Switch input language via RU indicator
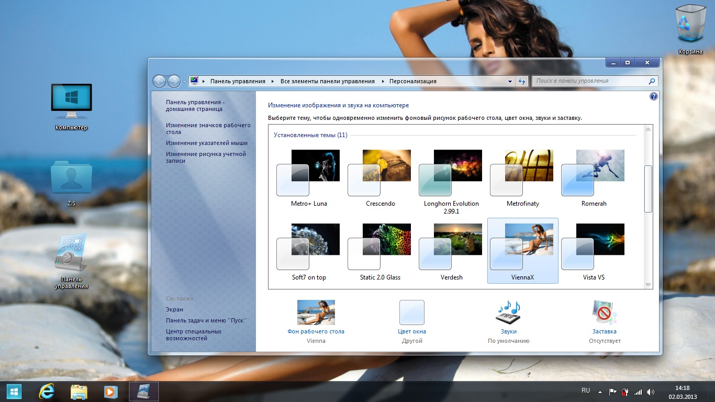The image size is (715, 402). coord(586,390)
